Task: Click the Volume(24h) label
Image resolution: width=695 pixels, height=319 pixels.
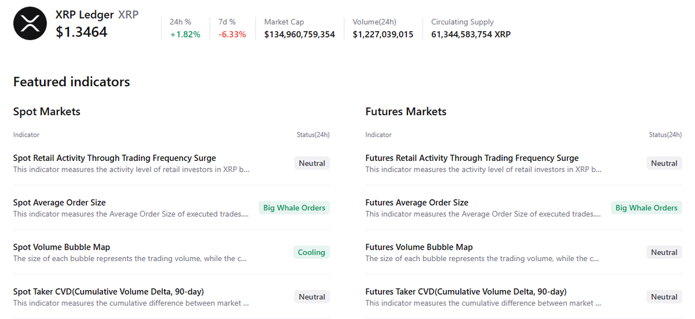Action: tap(374, 21)
